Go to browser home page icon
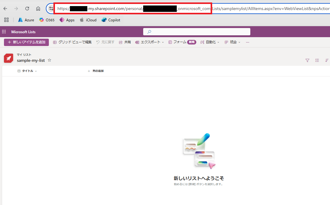The height and width of the screenshot is (205, 330). pos(38,9)
